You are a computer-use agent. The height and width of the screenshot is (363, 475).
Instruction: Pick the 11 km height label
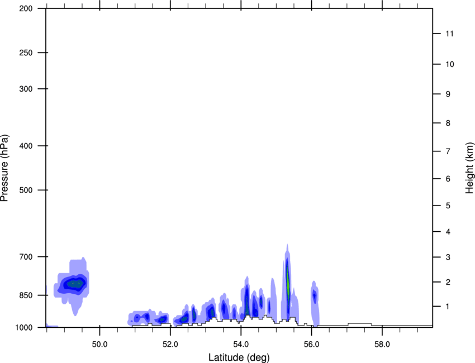pos(450,34)
